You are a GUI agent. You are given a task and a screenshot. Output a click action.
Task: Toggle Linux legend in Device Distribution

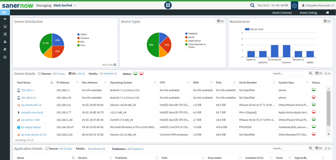(x=82, y=45)
